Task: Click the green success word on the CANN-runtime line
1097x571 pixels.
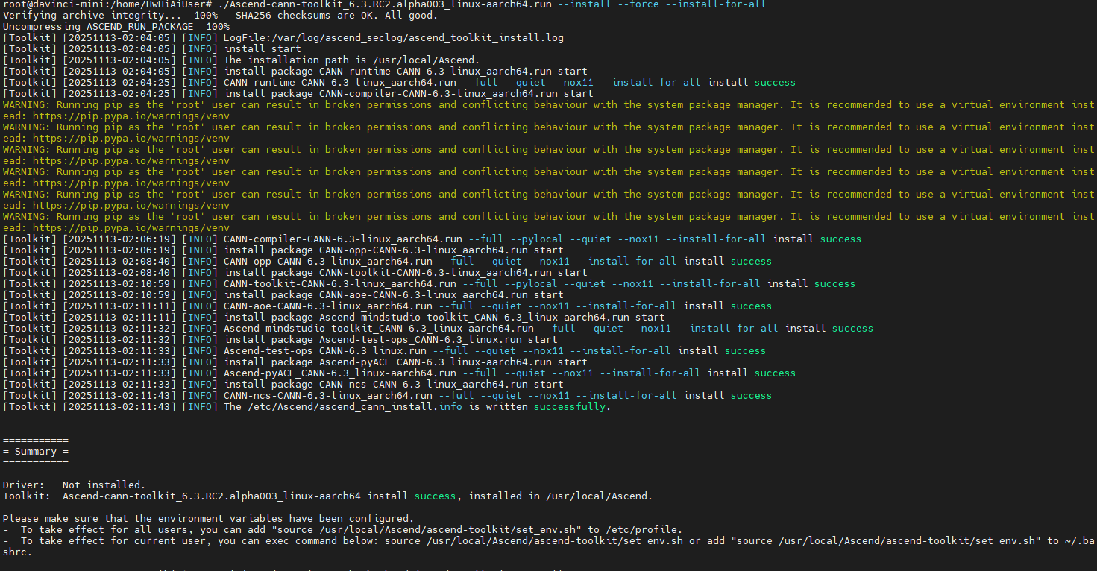Action: [775, 82]
